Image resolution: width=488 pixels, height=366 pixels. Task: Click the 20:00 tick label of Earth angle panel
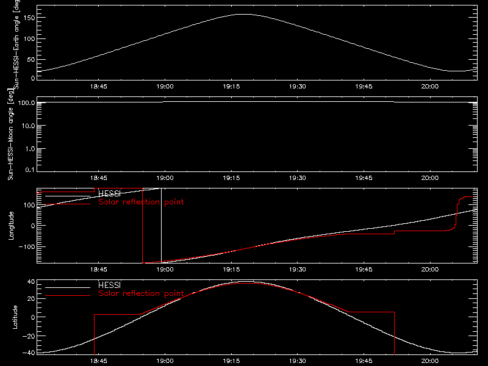(x=430, y=87)
